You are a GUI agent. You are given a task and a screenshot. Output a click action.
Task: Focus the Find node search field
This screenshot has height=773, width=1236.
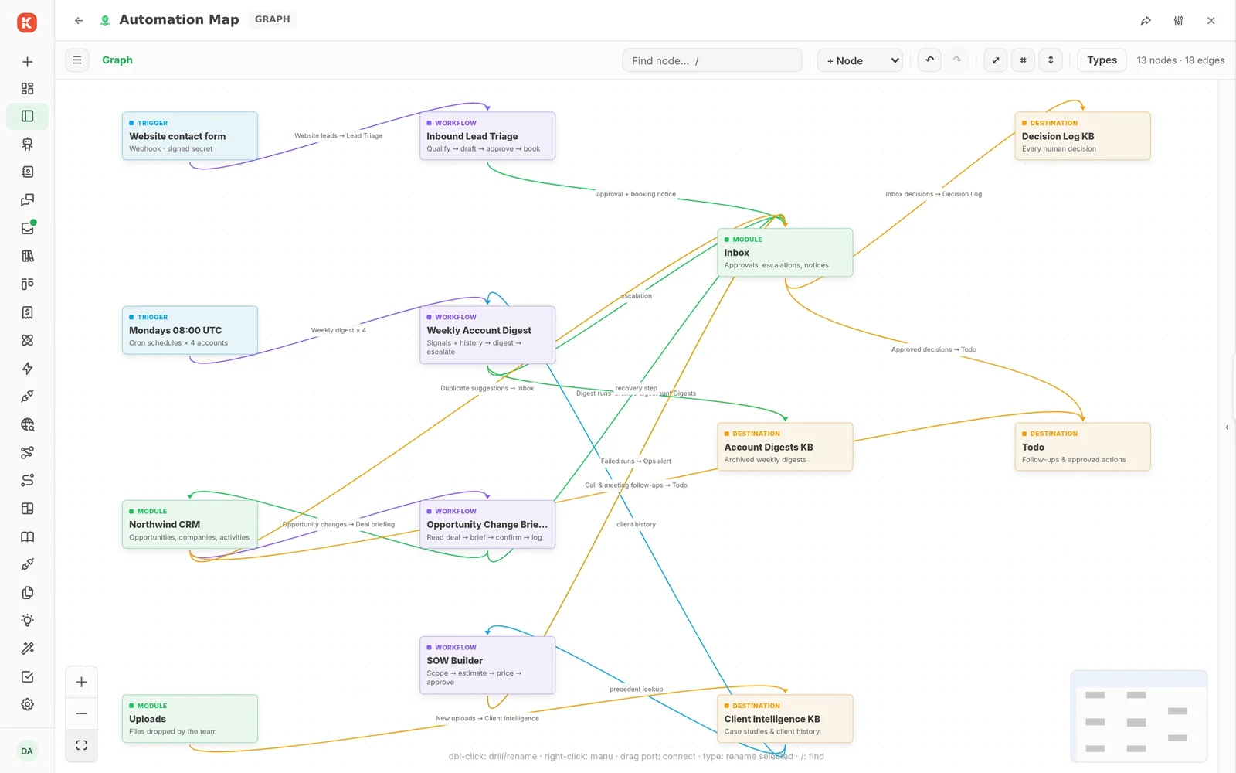tap(712, 60)
